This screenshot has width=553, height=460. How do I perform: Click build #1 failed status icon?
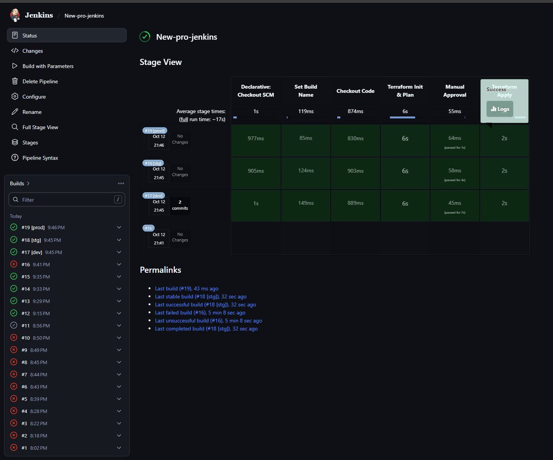(14, 448)
